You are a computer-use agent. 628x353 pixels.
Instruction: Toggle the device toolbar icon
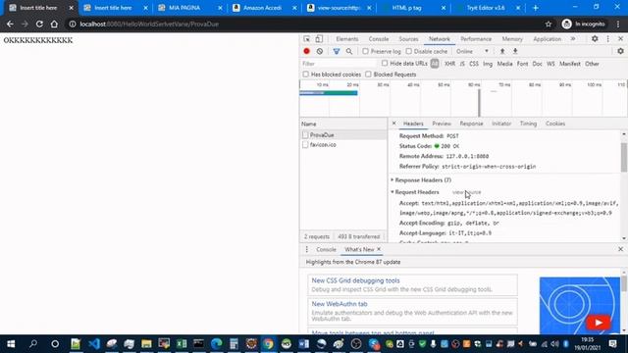(319, 39)
